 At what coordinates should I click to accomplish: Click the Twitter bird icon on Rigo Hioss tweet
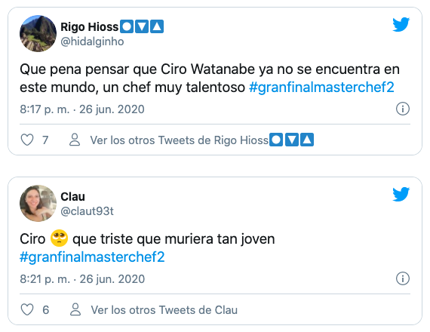[x=401, y=25]
